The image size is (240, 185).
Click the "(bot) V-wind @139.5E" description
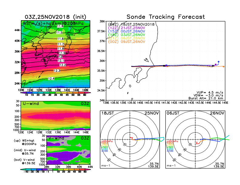tap(25, 161)
